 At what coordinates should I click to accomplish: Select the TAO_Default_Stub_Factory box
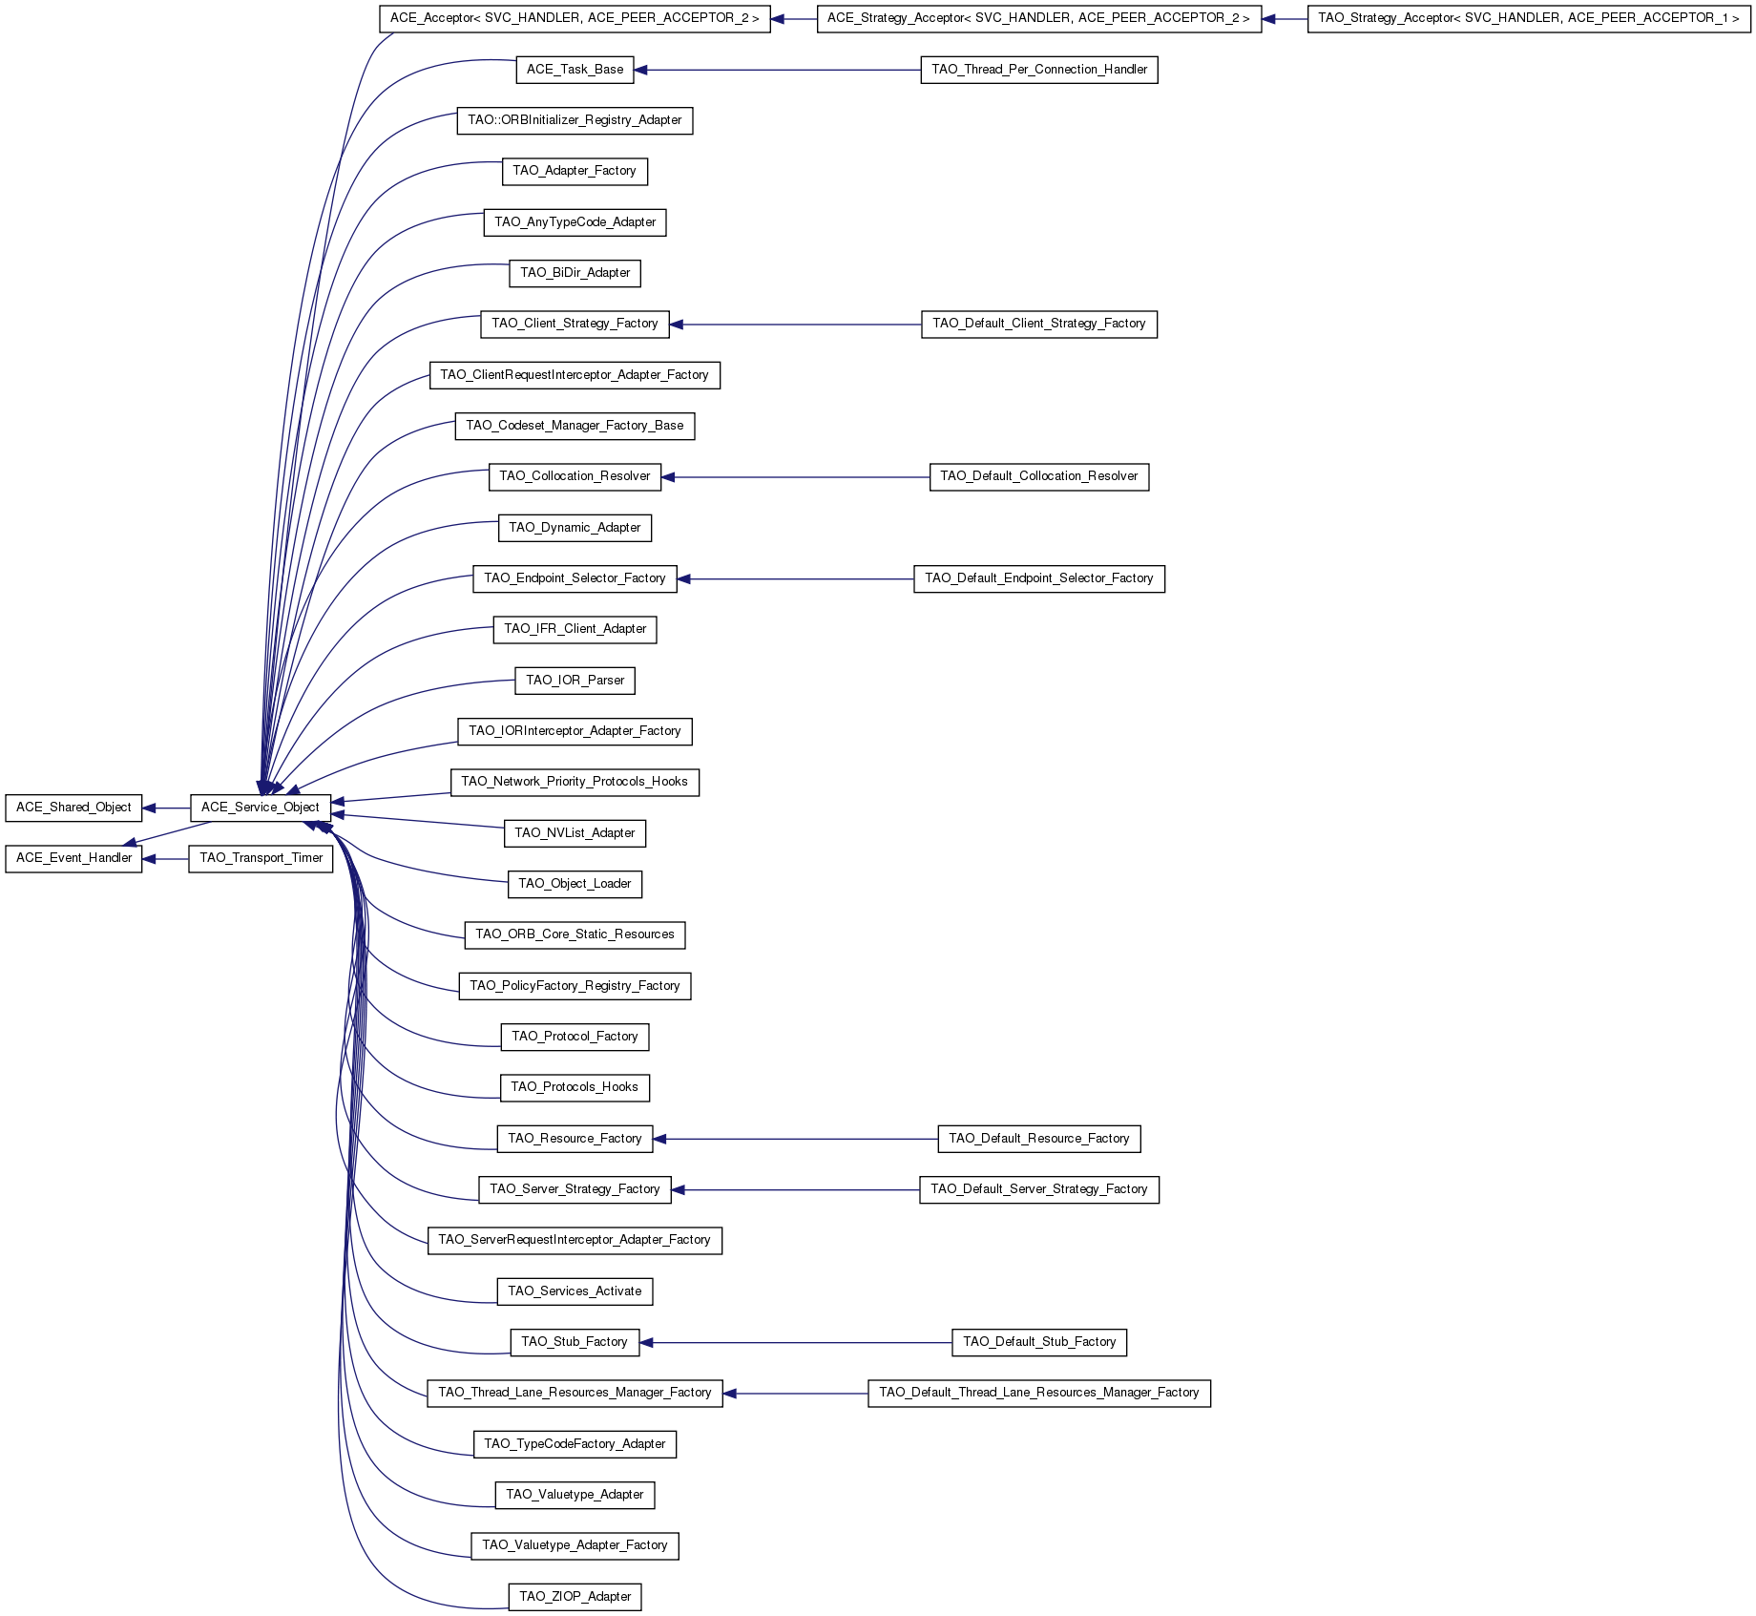point(1039,1342)
